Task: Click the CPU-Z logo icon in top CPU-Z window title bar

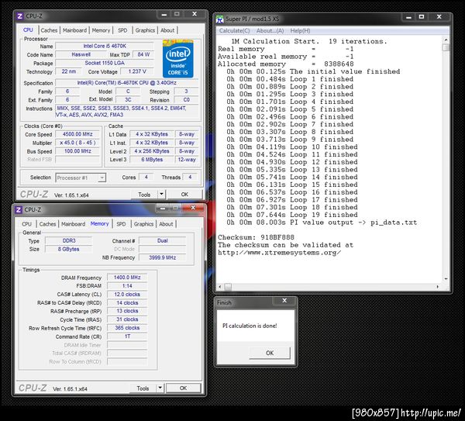Action: pos(20,16)
